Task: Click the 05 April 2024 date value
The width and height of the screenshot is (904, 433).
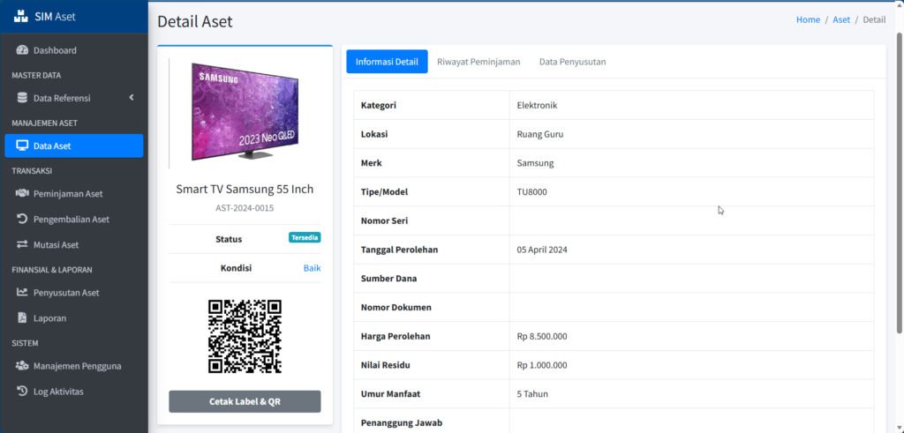Action: [x=542, y=250]
